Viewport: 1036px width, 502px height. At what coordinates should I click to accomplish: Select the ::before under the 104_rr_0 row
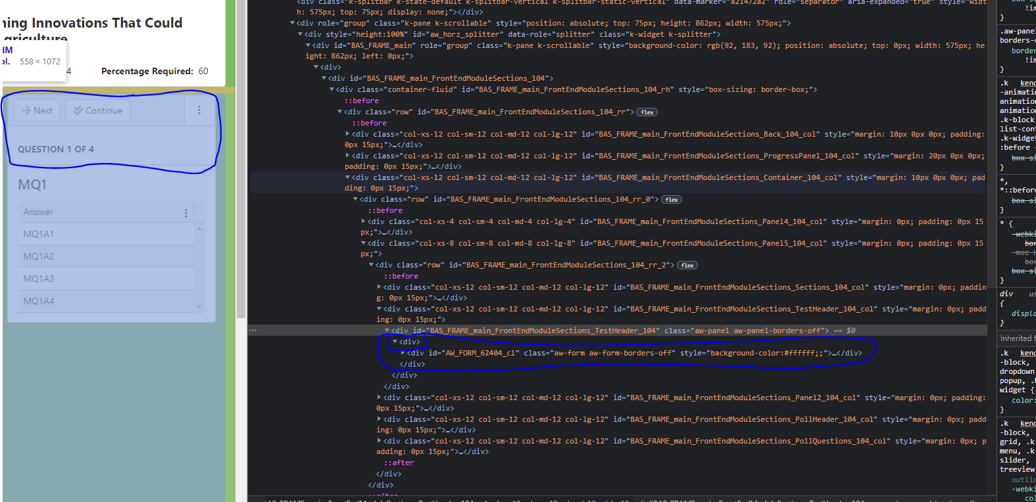(x=385, y=210)
